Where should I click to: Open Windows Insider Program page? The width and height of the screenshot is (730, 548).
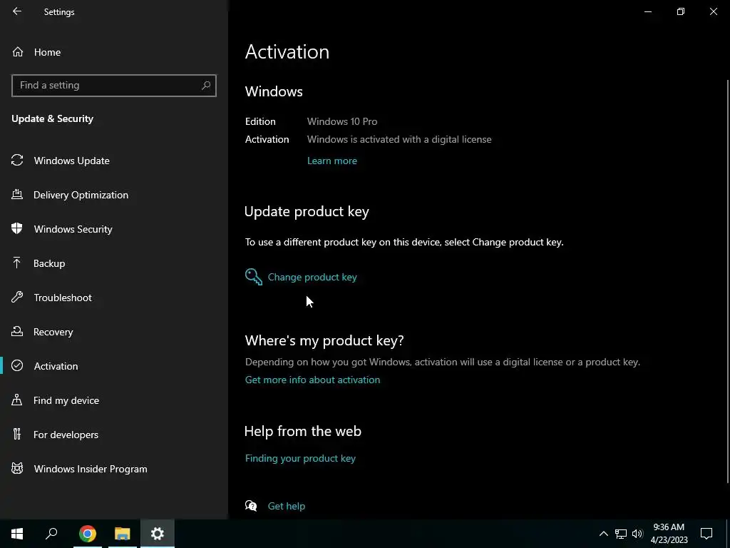[x=114, y=469]
